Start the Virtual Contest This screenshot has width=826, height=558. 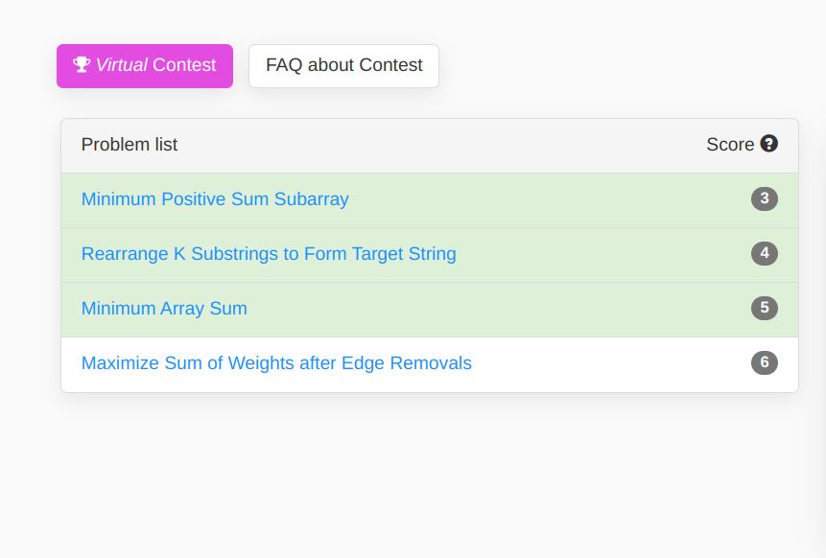point(145,66)
